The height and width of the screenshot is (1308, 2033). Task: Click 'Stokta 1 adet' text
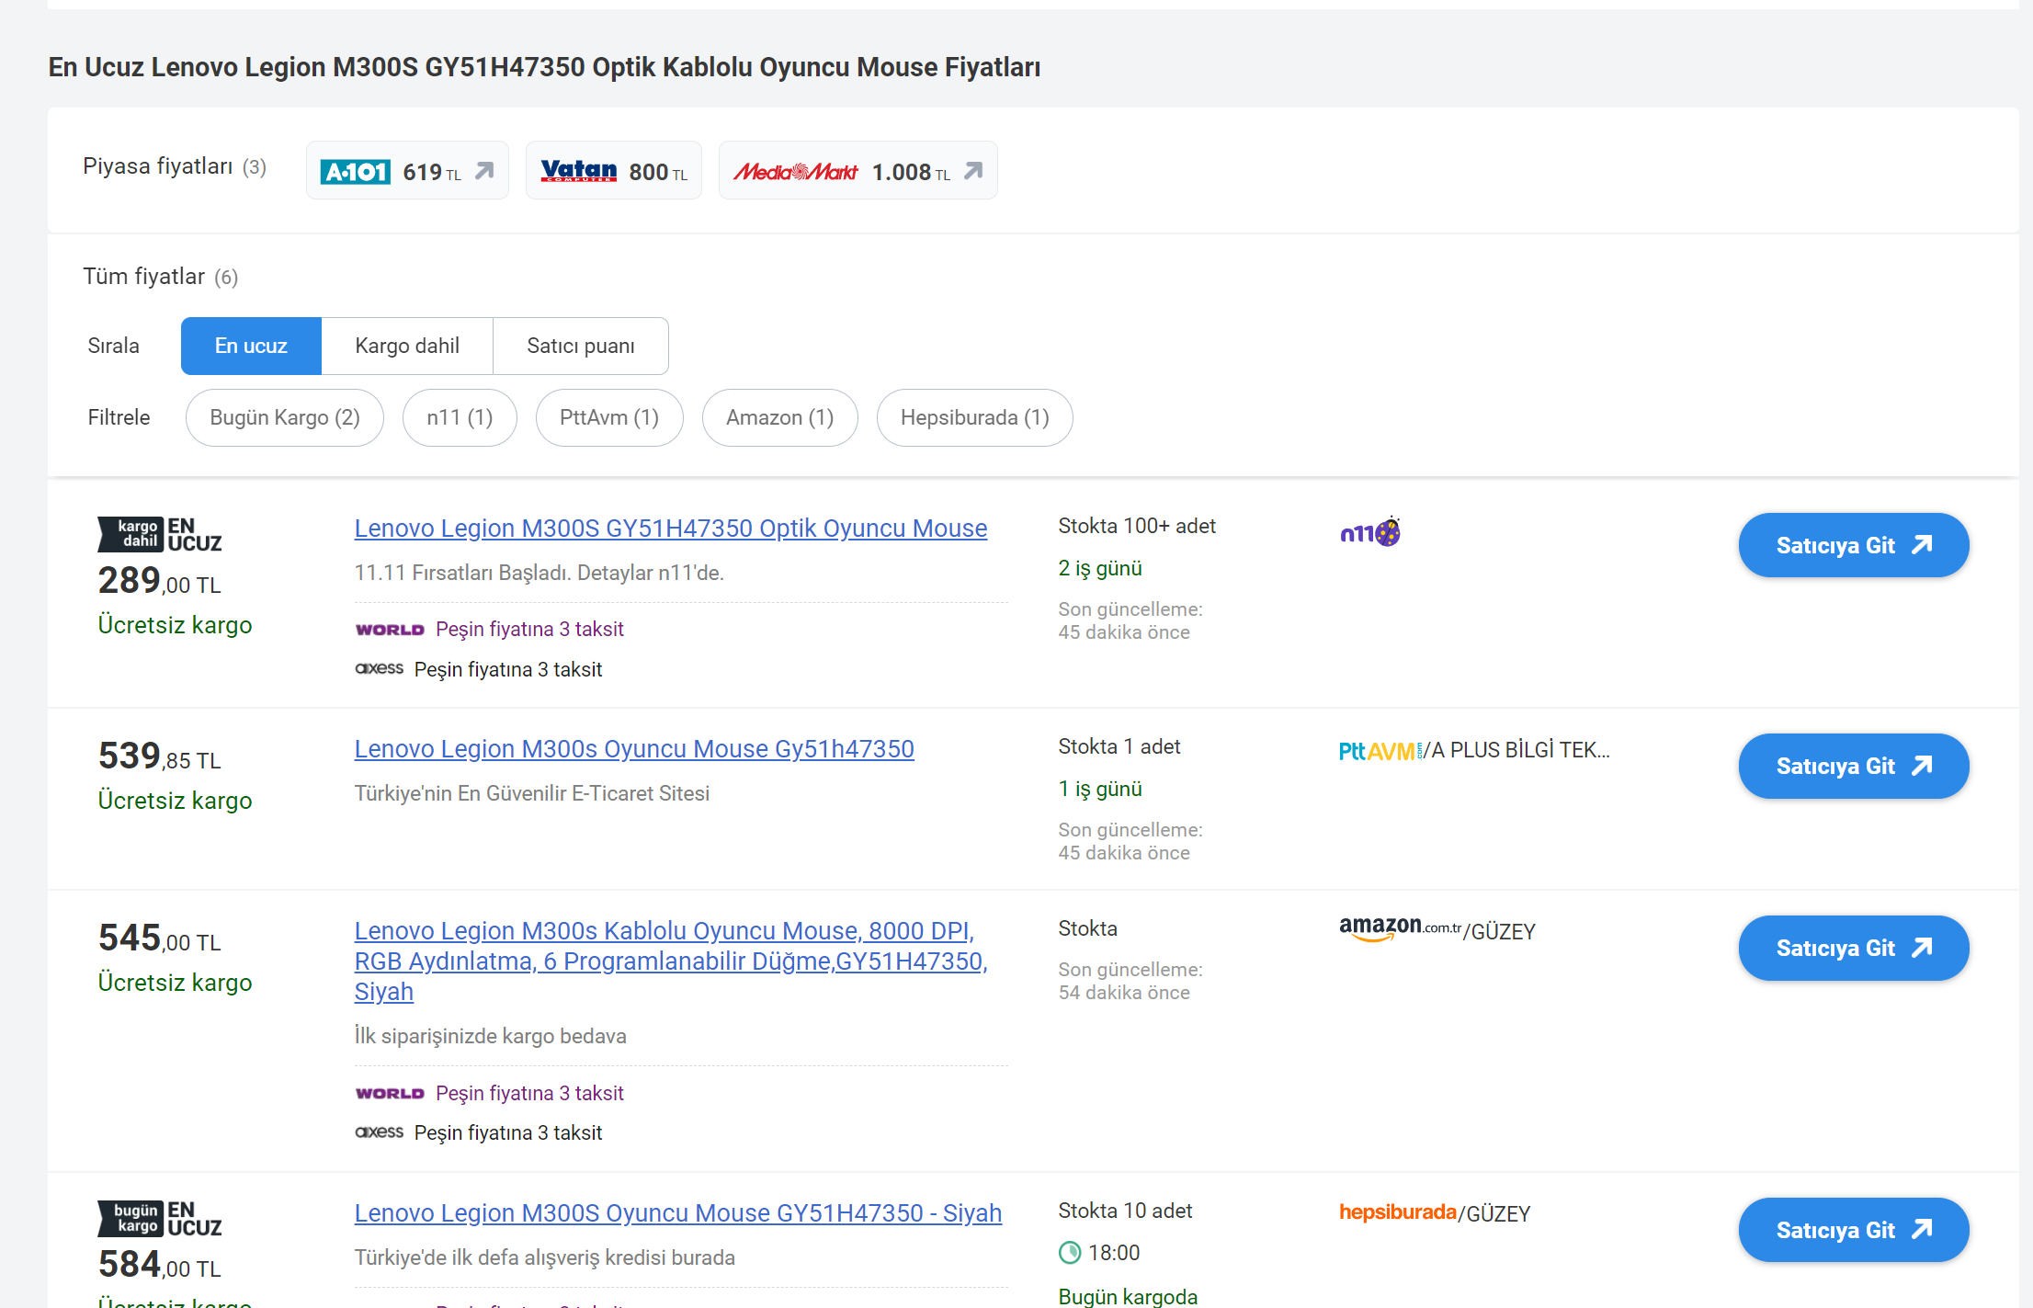[x=1119, y=746]
